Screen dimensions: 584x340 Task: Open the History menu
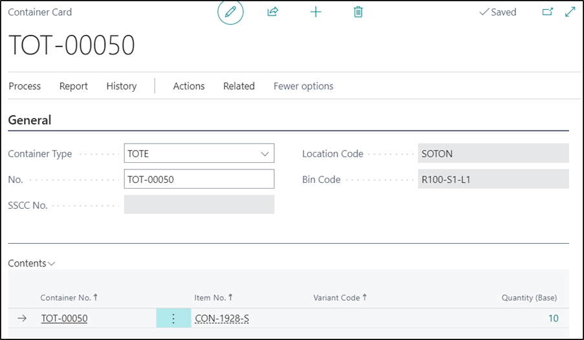122,86
